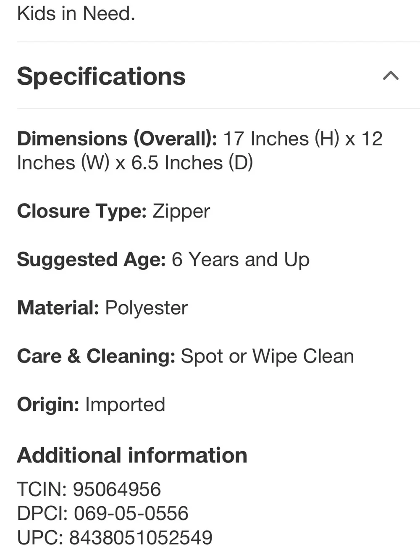Select the Closure Type label
The width and height of the screenshot is (420, 560).
point(81,211)
